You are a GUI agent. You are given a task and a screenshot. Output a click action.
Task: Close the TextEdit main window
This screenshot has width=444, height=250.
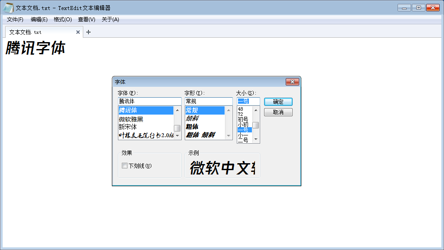[433, 8]
